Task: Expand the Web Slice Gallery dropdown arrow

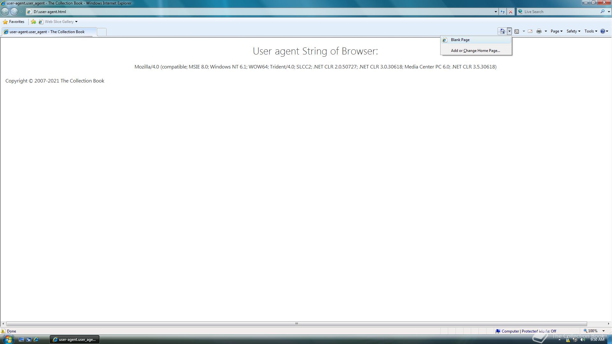Action: coord(76,22)
